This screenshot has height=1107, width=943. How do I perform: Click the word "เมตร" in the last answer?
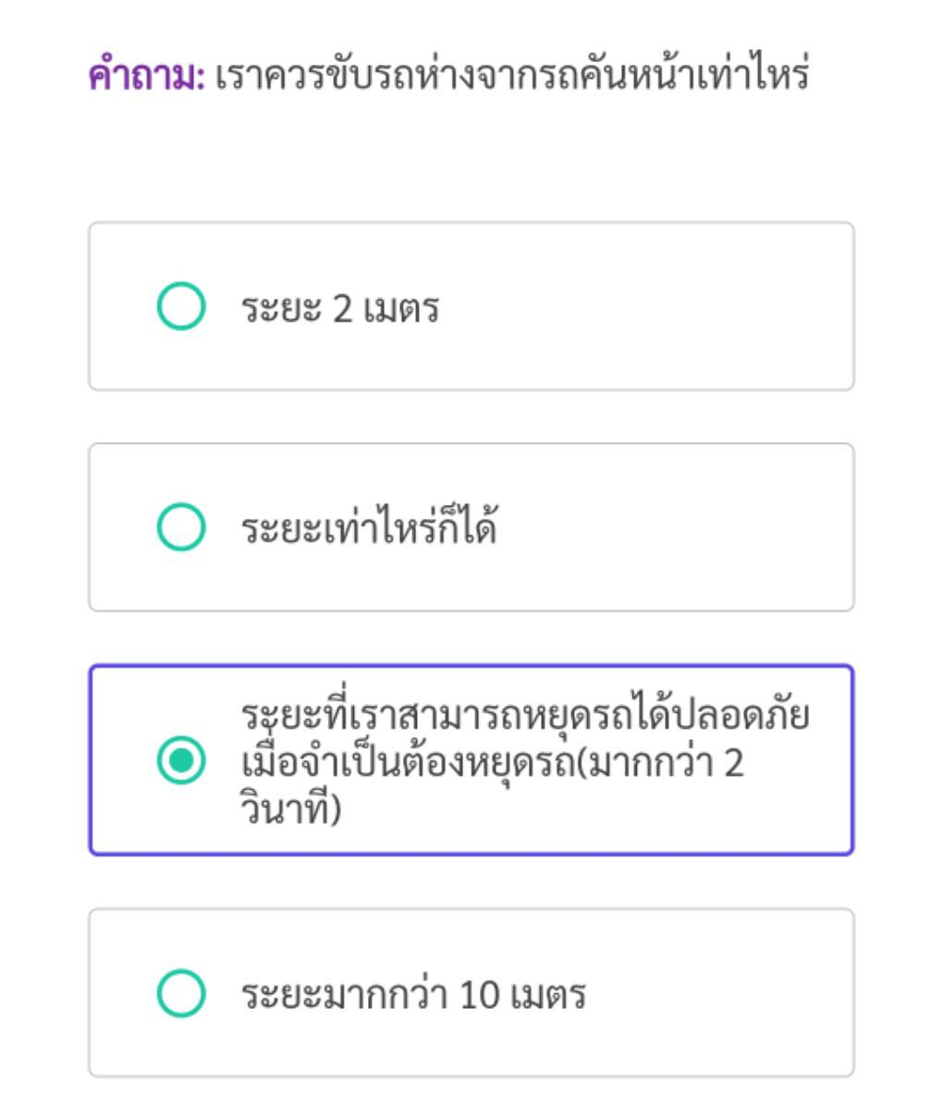tap(548, 995)
